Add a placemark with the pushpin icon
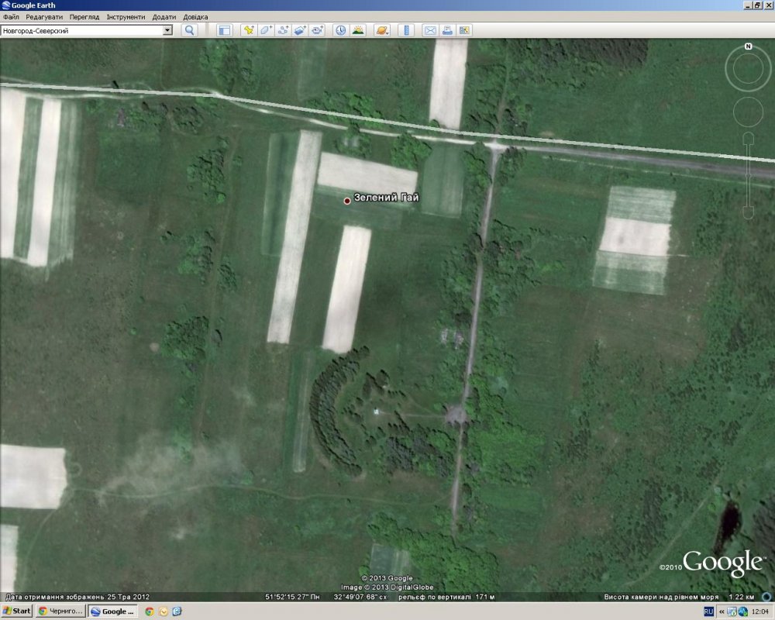 249,30
